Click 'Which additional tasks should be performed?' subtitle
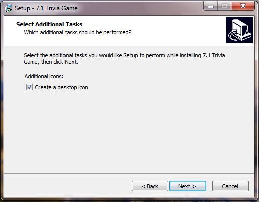 coord(78,32)
